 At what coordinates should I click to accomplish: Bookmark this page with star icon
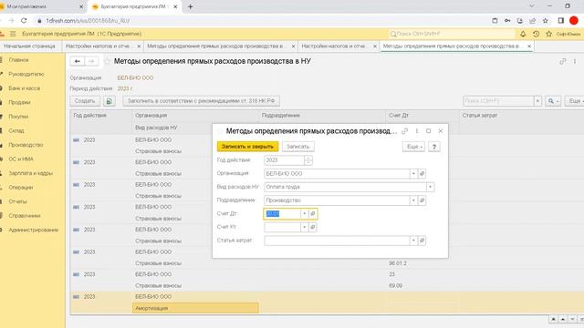pyautogui.click(x=546, y=21)
